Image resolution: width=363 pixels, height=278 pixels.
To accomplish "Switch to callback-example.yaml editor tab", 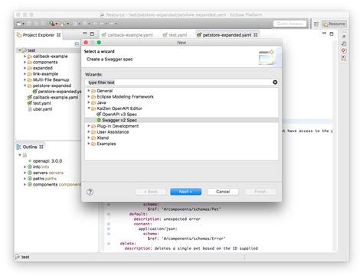I will pos(127,35).
